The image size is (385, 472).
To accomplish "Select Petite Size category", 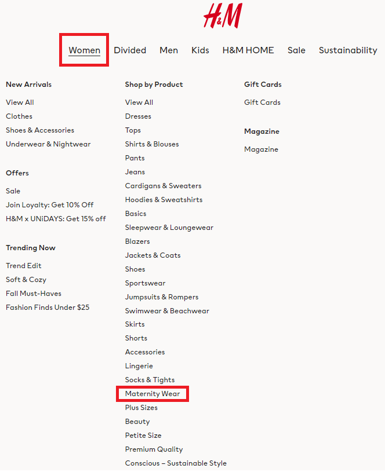I will (x=143, y=436).
